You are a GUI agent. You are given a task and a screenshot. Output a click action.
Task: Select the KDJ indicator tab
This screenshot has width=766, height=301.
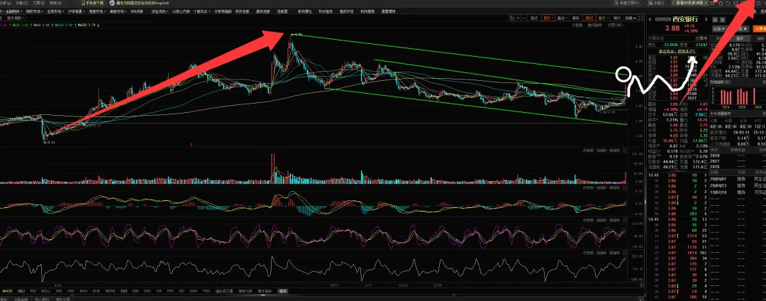click(x=21, y=291)
